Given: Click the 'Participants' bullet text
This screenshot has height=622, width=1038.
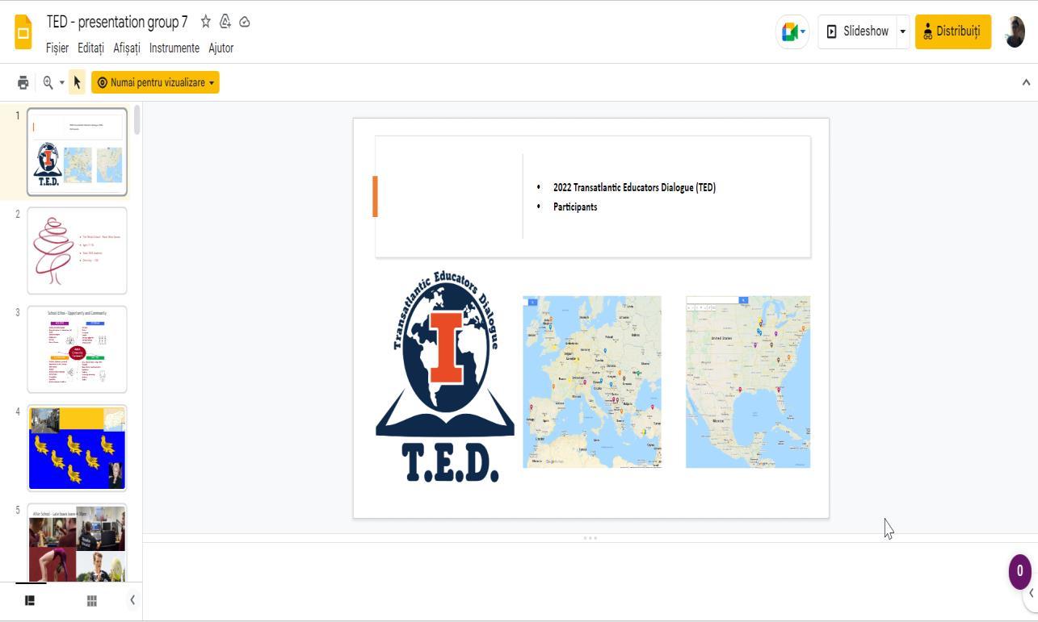Looking at the screenshot, I should pos(575,207).
